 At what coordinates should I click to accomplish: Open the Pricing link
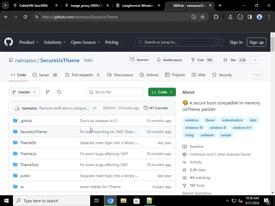112,42
